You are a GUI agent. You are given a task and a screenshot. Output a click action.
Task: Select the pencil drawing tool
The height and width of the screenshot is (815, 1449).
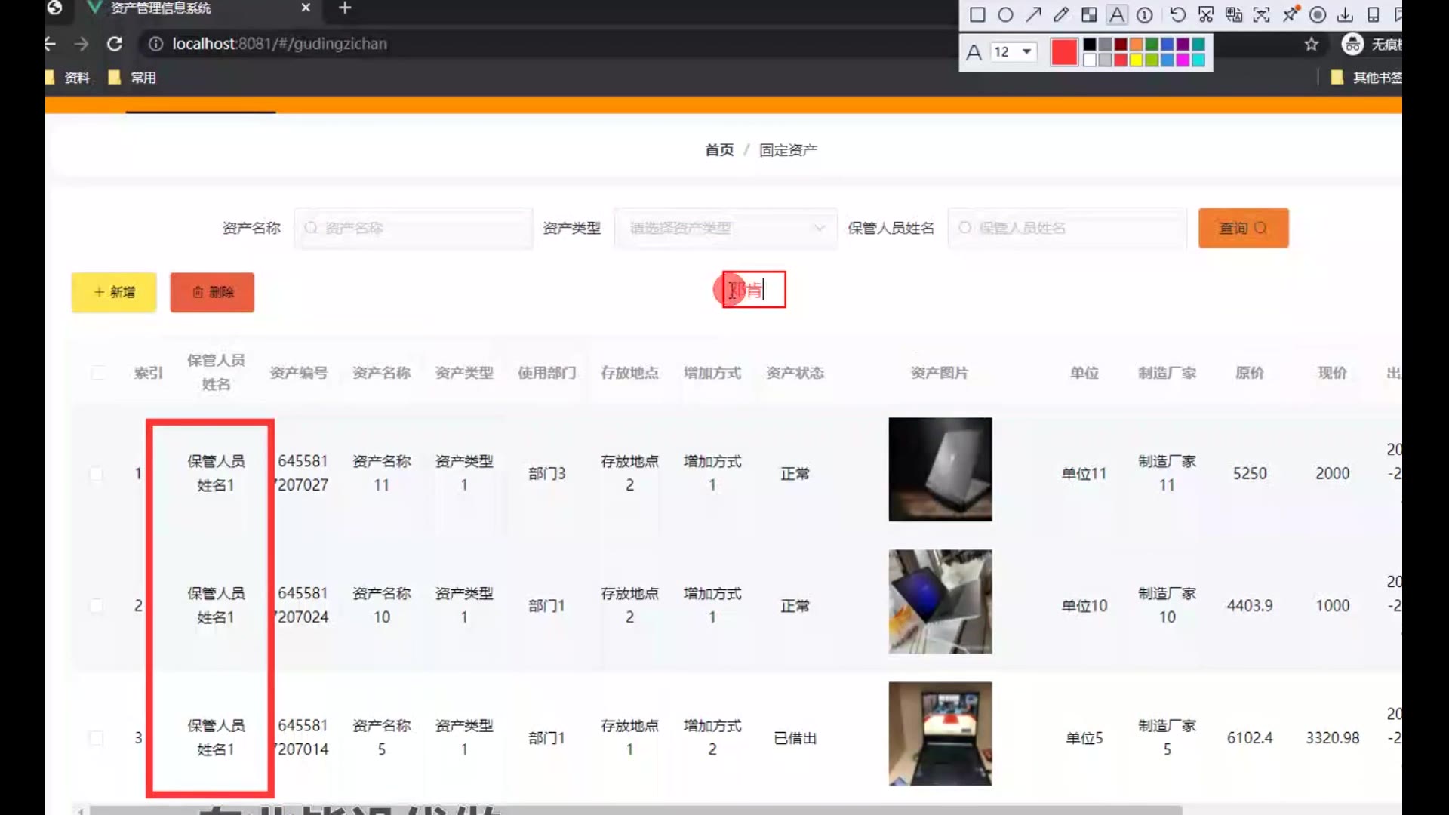[x=1061, y=14]
